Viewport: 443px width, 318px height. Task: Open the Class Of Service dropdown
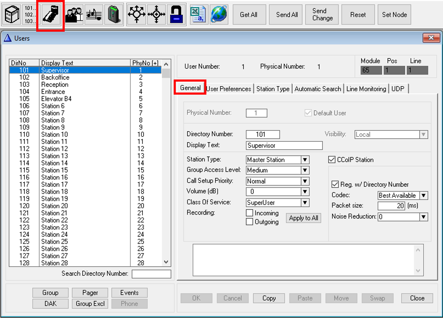click(305, 203)
